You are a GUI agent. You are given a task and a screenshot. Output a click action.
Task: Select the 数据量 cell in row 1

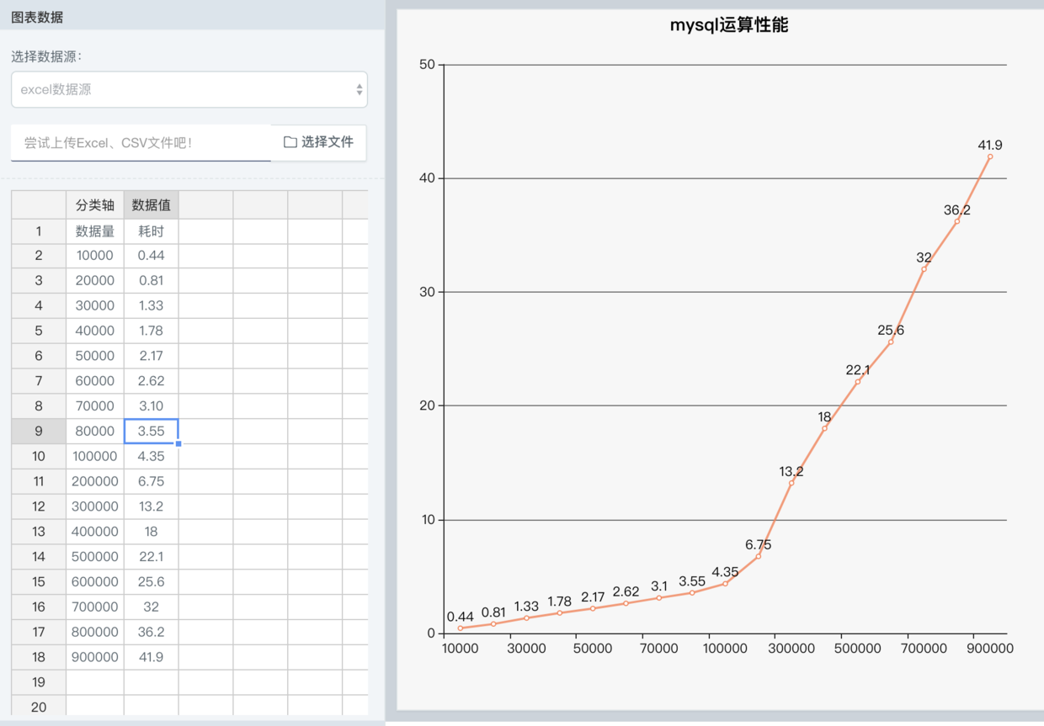coord(95,231)
